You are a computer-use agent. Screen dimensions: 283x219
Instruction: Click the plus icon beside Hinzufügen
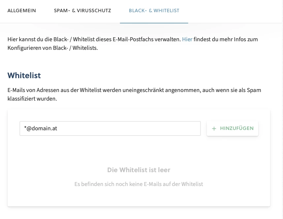click(214, 129)
